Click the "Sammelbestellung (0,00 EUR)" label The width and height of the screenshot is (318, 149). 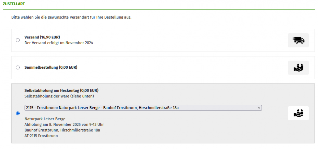[x=51, y=67]
